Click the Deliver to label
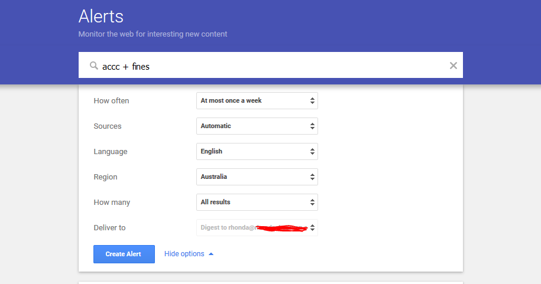The image size is (541, 284). tap(109, 228)
